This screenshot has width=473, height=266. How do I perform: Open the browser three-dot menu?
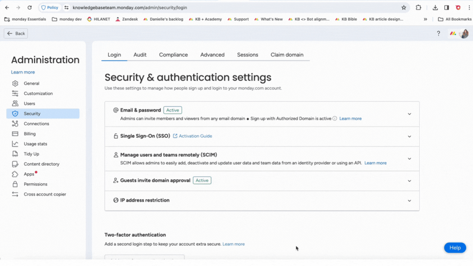[x=469, y=7]
